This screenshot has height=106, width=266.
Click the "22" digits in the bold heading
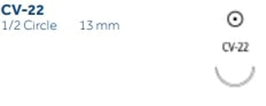35,10
